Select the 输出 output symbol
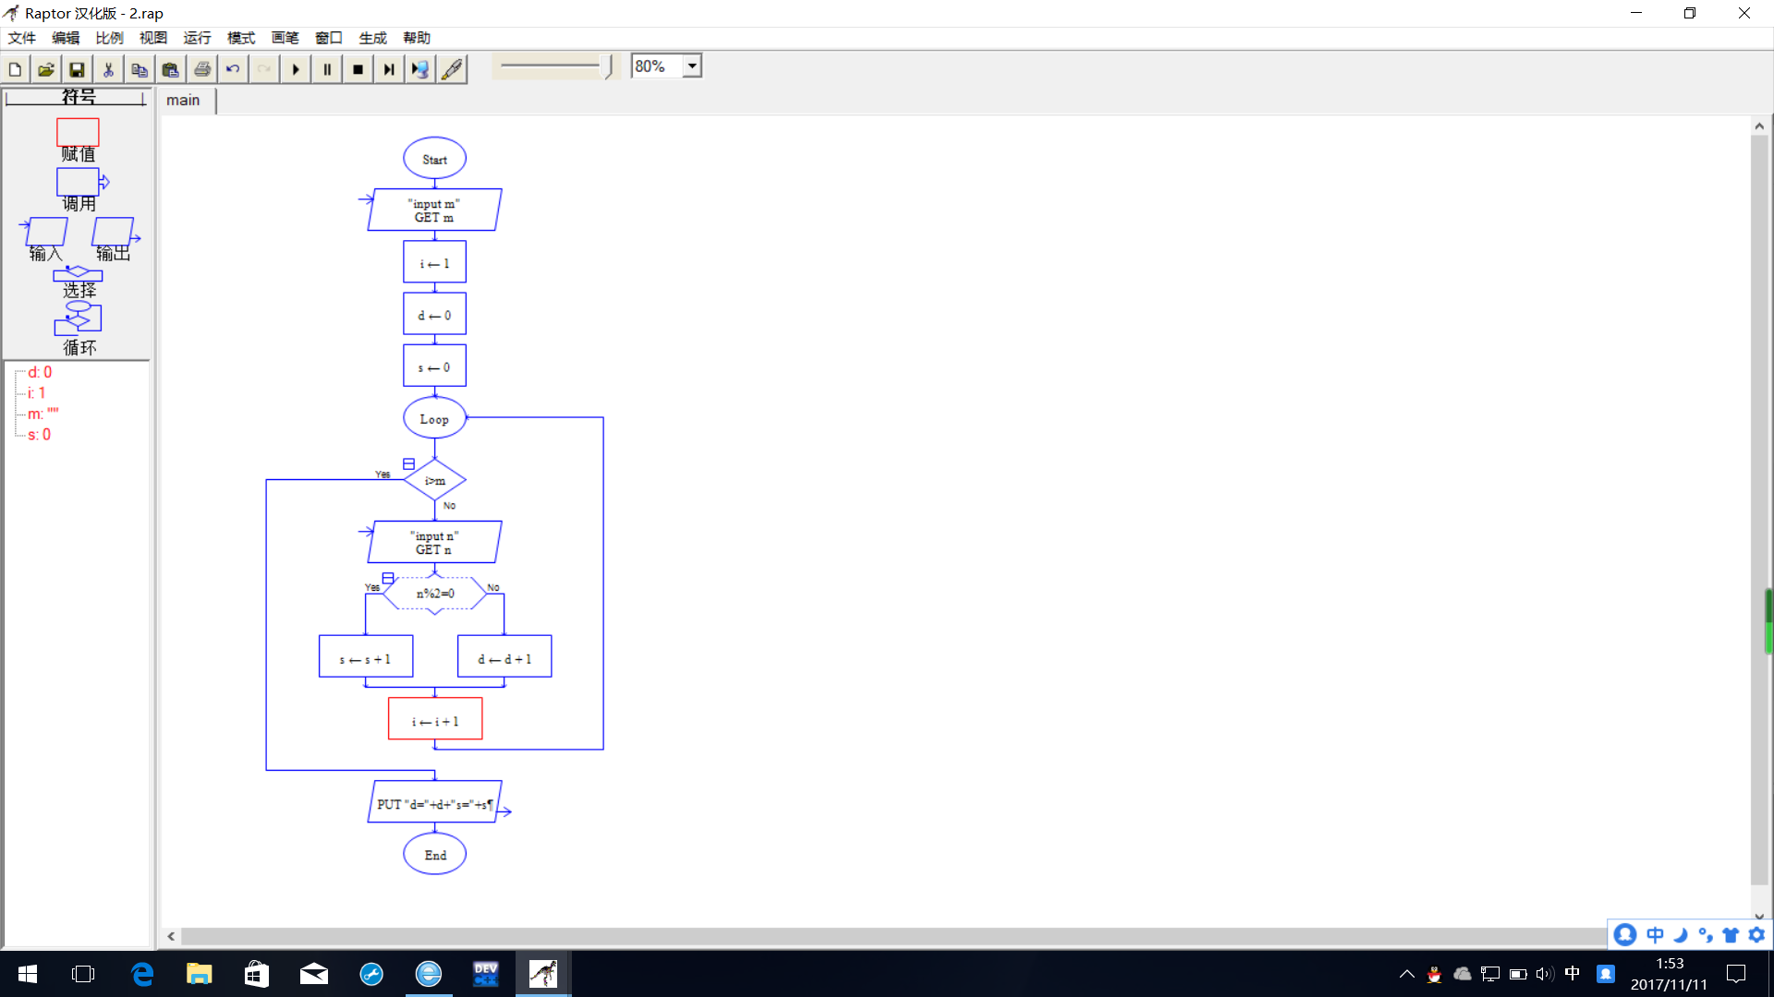 click(115, 231)
